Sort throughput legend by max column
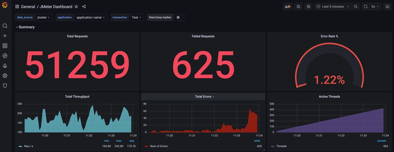This screenshot has width=394, height=152. point(119,141)
